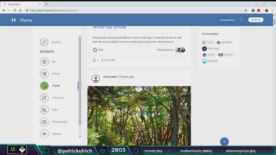Image resolution: width=276 pixels, height=155 pixels.
Task: Open the Competitions link
Action: pos(227,20)
